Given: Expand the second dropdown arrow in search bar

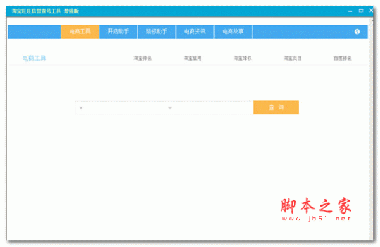Looking at the screenshot, I should [170, 108].
